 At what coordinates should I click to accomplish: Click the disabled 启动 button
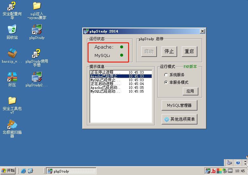point(149,51)
